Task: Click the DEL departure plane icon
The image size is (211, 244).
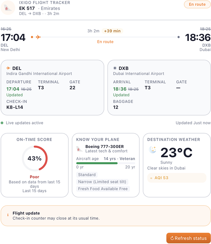Action: 8,68
